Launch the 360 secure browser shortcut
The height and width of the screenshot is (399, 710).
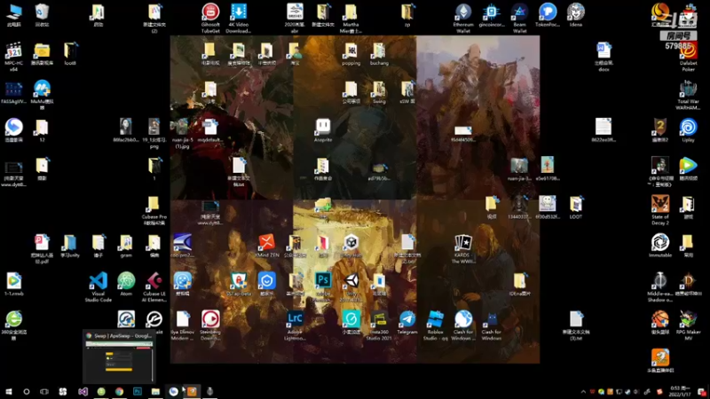tap(13, 325)
